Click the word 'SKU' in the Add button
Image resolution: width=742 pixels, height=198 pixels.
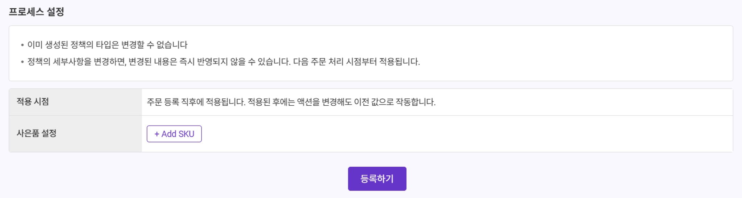click(186, 134)
